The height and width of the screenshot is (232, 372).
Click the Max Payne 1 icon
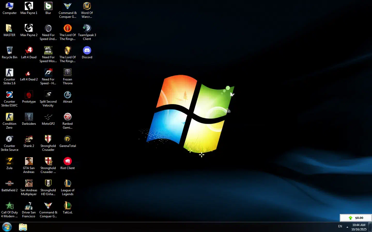pos(29,6)
